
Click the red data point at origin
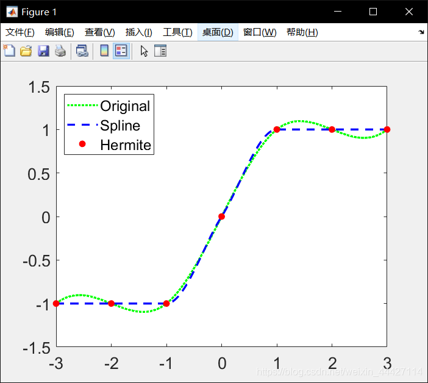tap(222, 217)
